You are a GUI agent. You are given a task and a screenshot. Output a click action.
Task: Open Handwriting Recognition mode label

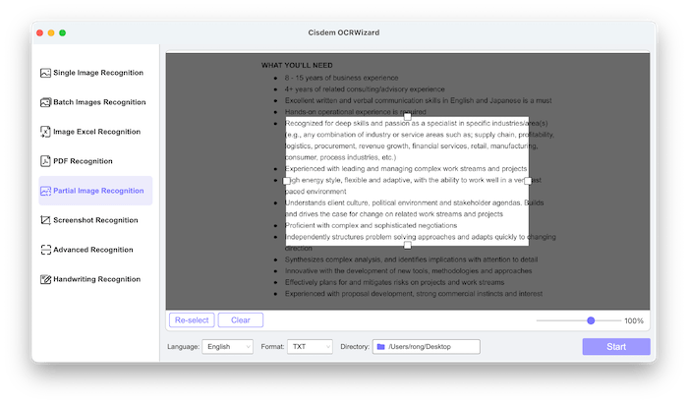pos(96,279)
